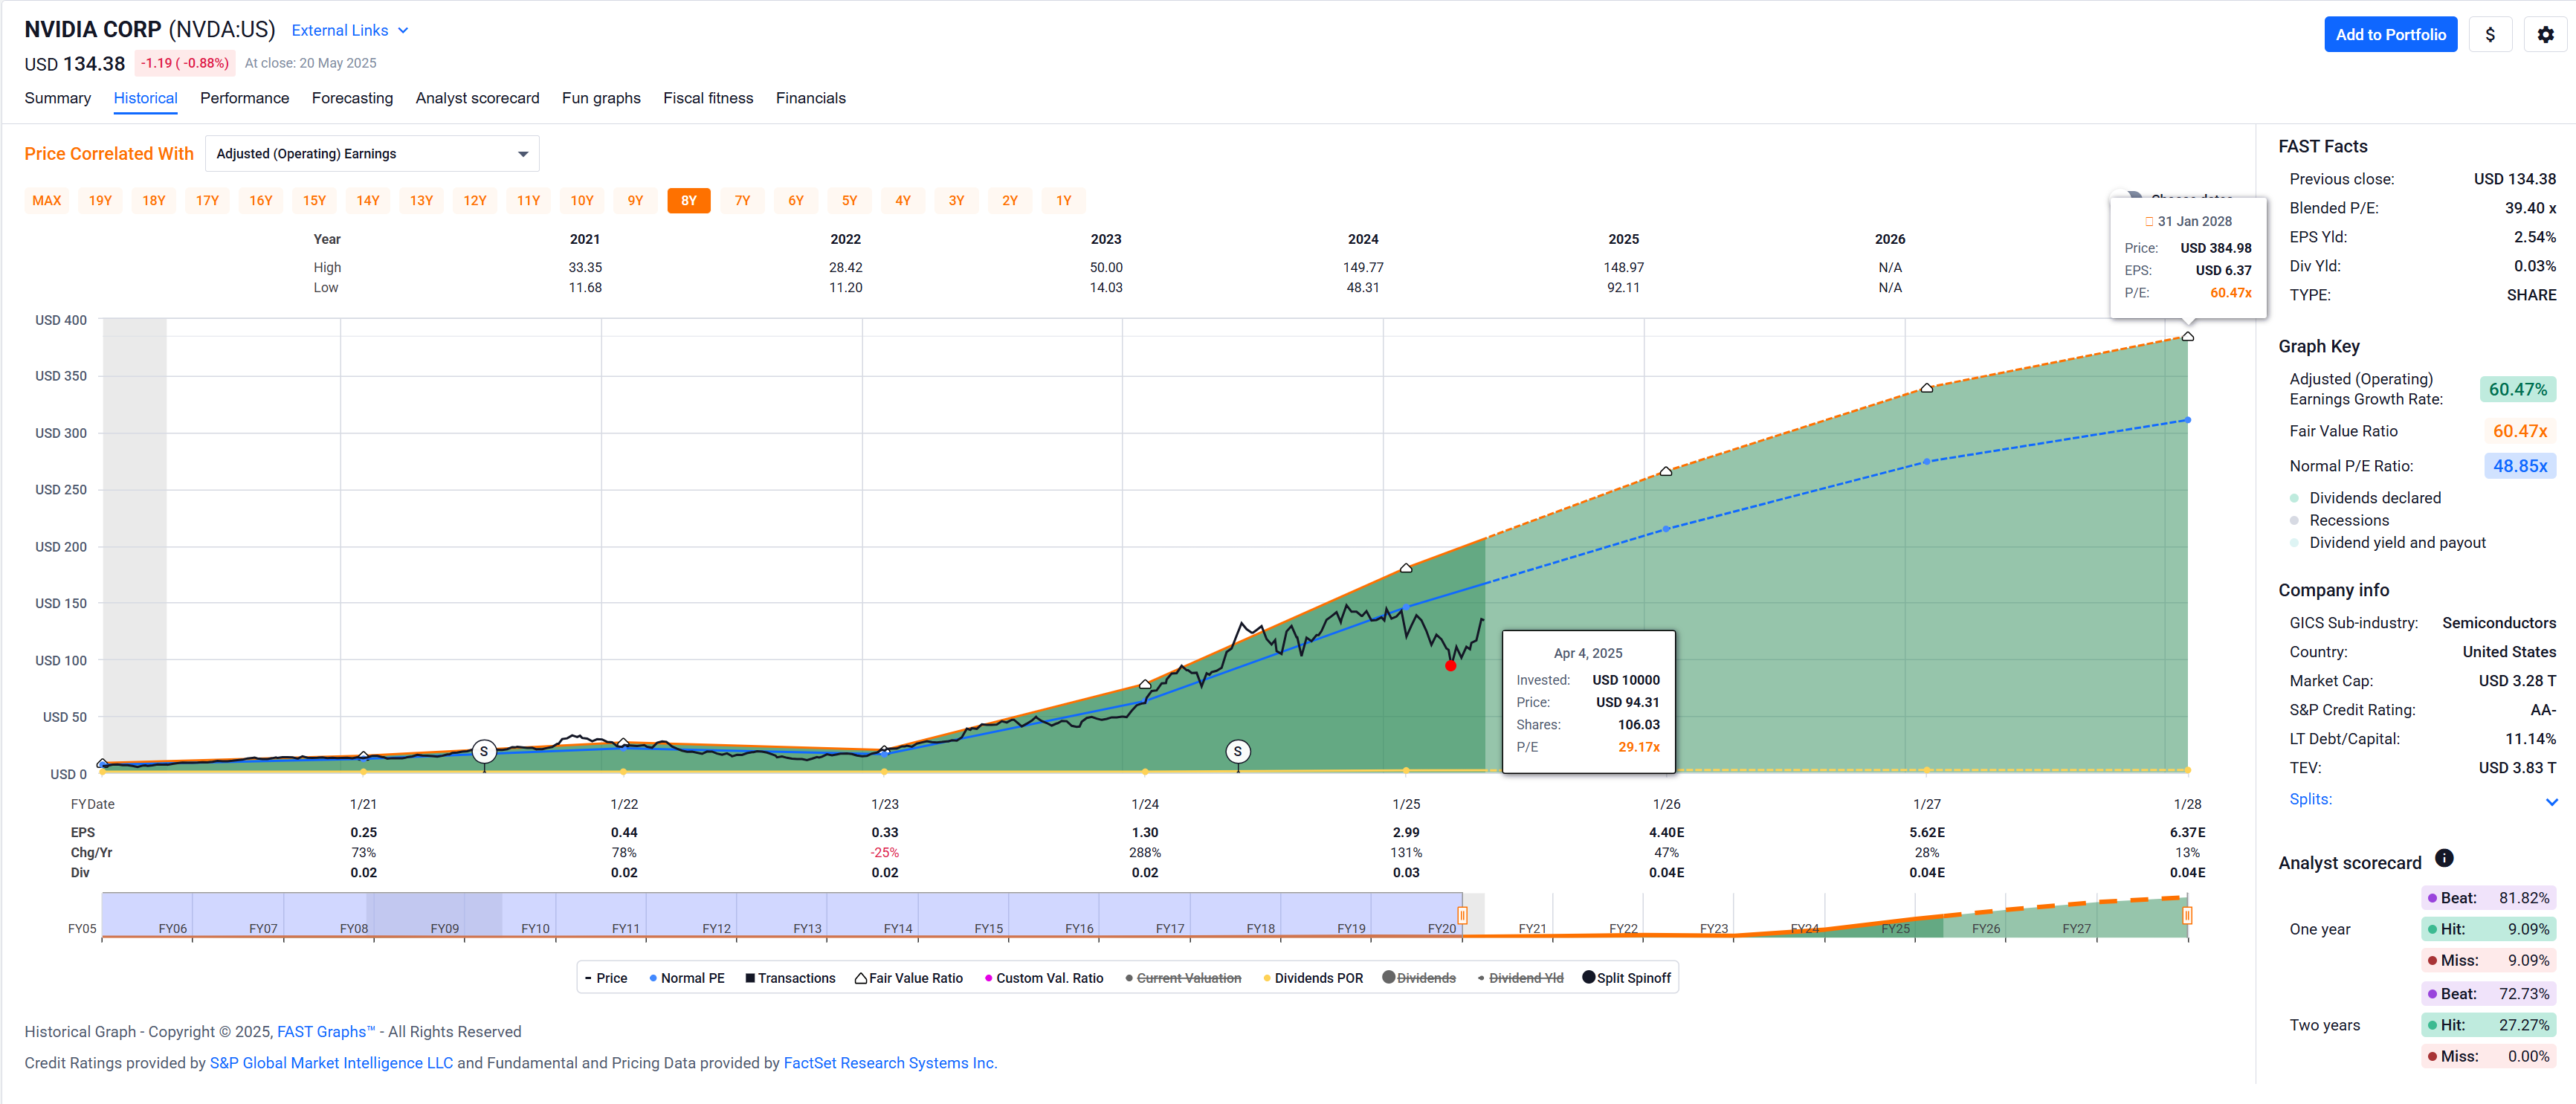This screenshot has height=1104, width=2576.
Task: Click fair value triangle marker at 1/27
Action: 1927,388
